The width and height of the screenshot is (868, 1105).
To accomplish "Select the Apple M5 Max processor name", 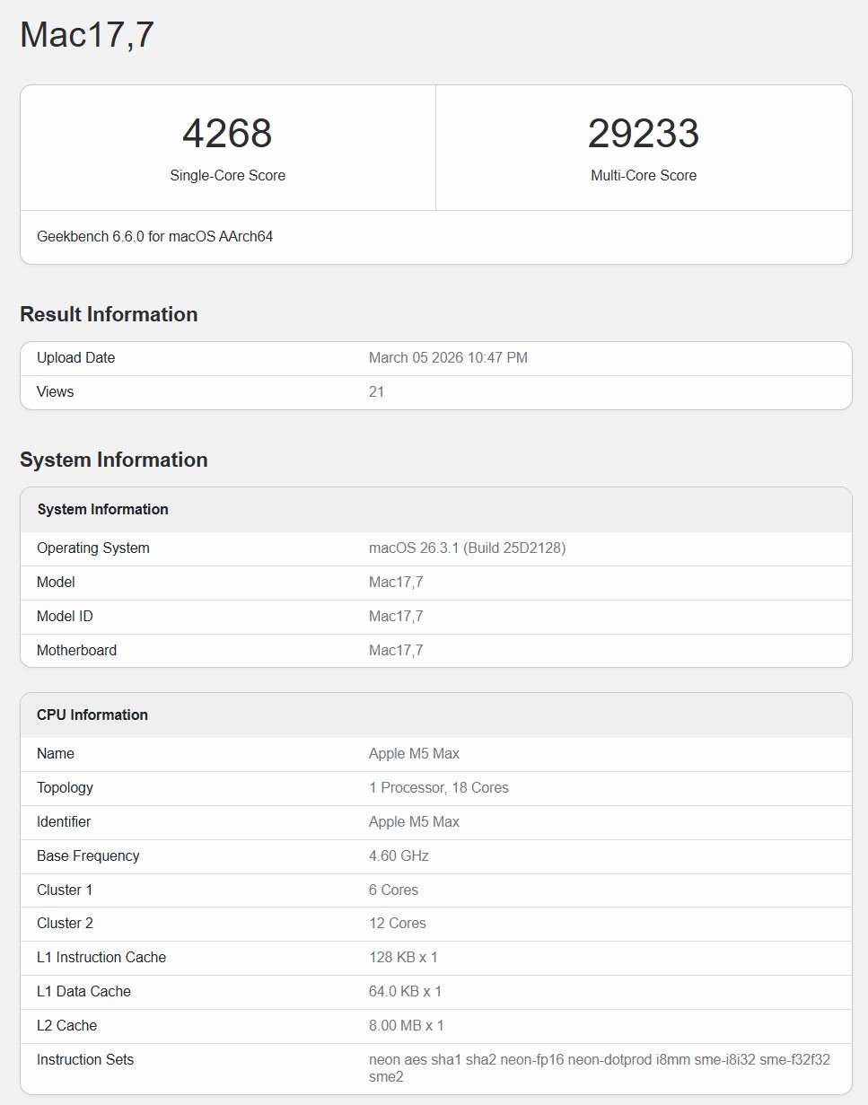I will pyautogui.click(x=414, y=753).
